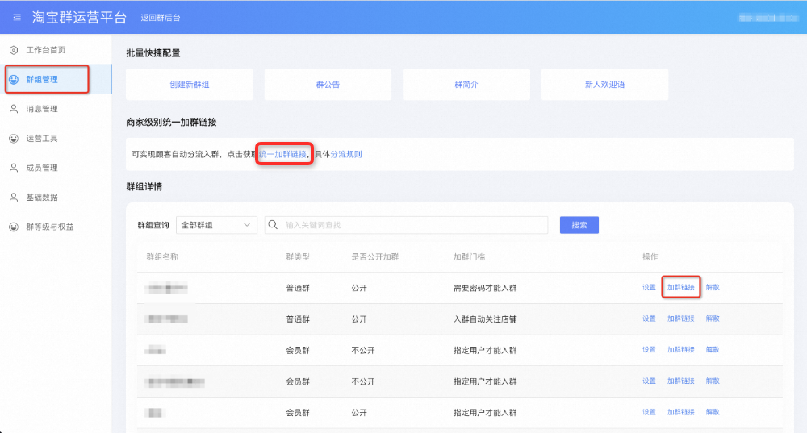This screenshot has height=433, width=807.
Task: Click 商家级别统一加群链接 heading
Action: (171, 123)
